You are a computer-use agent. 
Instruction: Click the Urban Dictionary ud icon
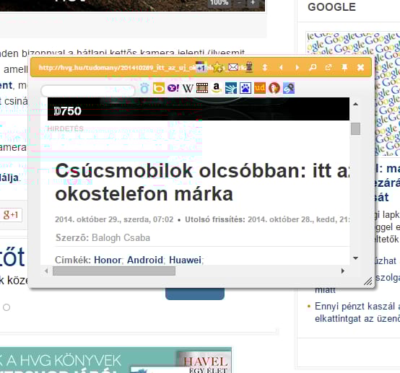[260, 88]
